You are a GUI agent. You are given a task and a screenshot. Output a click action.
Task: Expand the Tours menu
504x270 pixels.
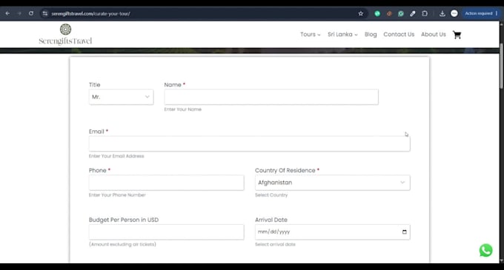pyautogui.click(x=310, y=34)
